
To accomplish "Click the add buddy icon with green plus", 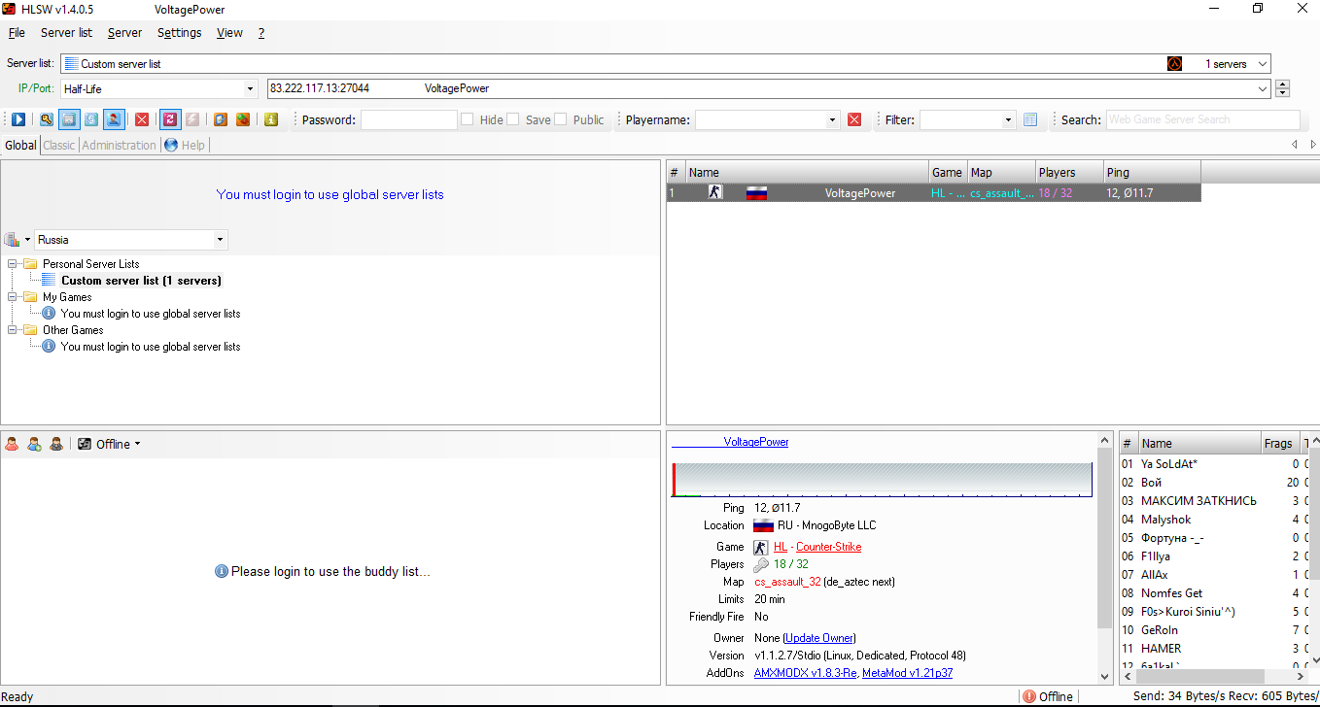I will (x=34, y=444).
